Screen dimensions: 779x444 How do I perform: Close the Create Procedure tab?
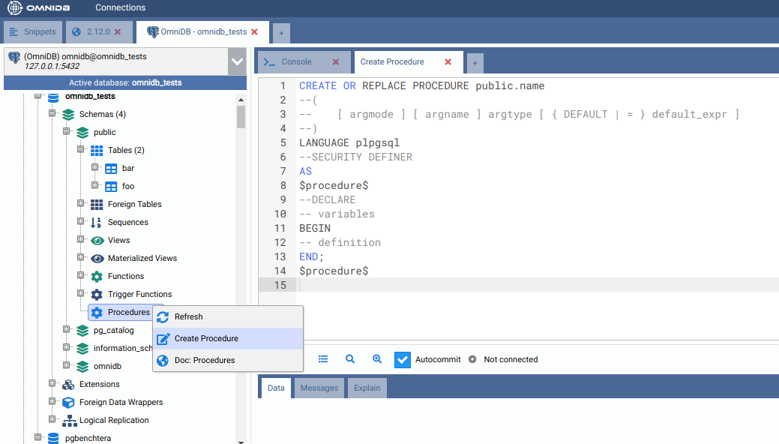point(448,62)
